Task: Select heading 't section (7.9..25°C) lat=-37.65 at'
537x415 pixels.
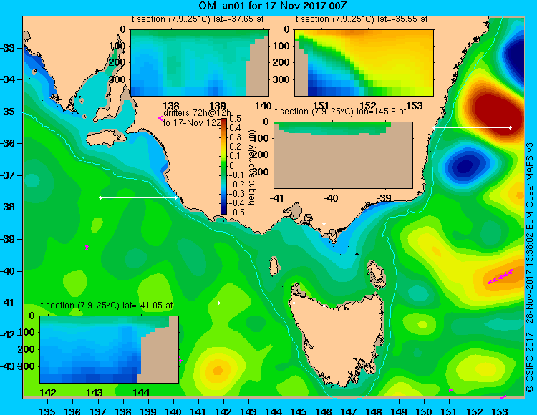Action: (x=198, y=19)
